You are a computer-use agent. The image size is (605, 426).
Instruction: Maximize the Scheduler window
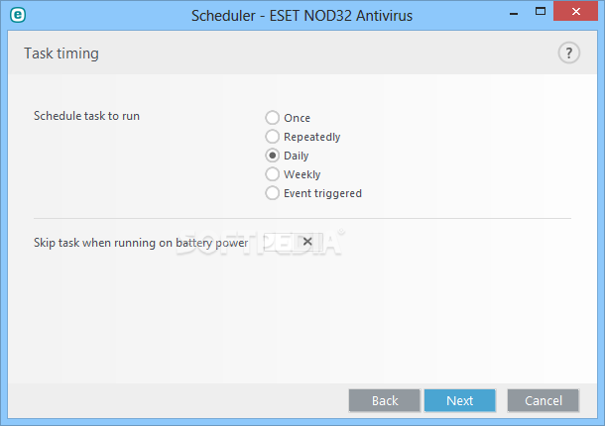541,12
